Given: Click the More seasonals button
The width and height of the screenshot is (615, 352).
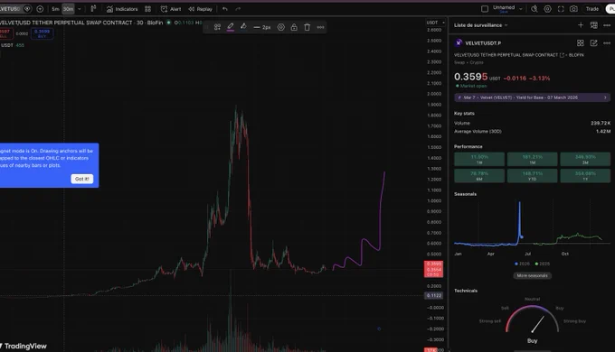Looking at the screenshot, I should point(532,275).
